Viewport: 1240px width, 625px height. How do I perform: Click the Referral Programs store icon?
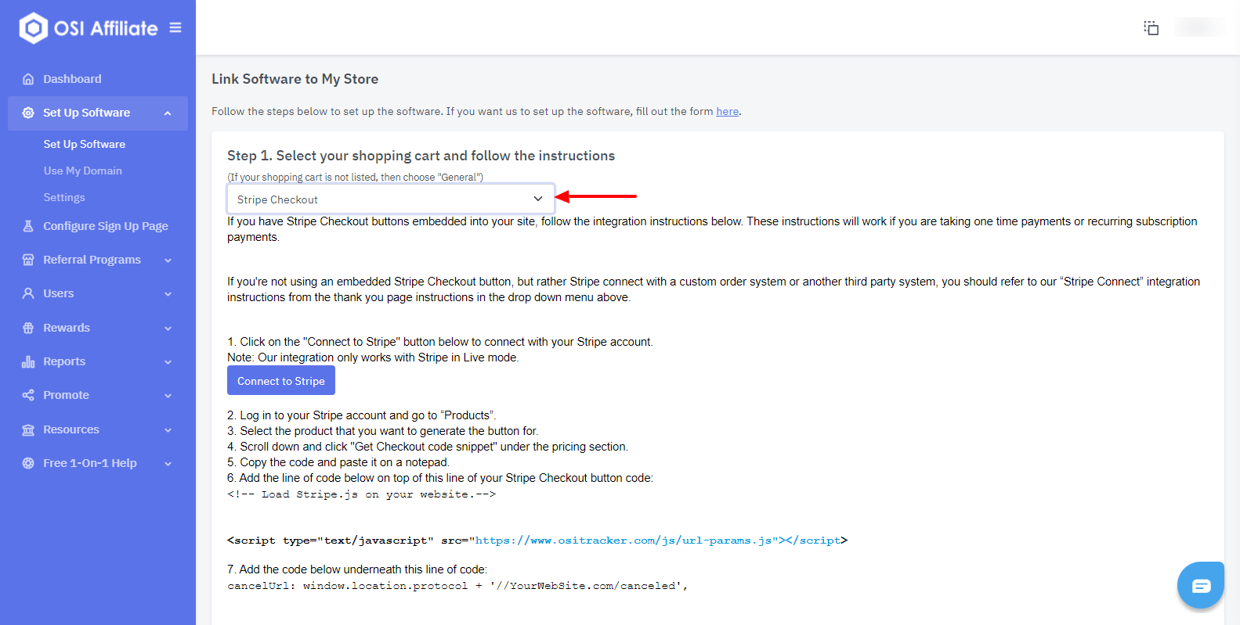pos(28,260)
